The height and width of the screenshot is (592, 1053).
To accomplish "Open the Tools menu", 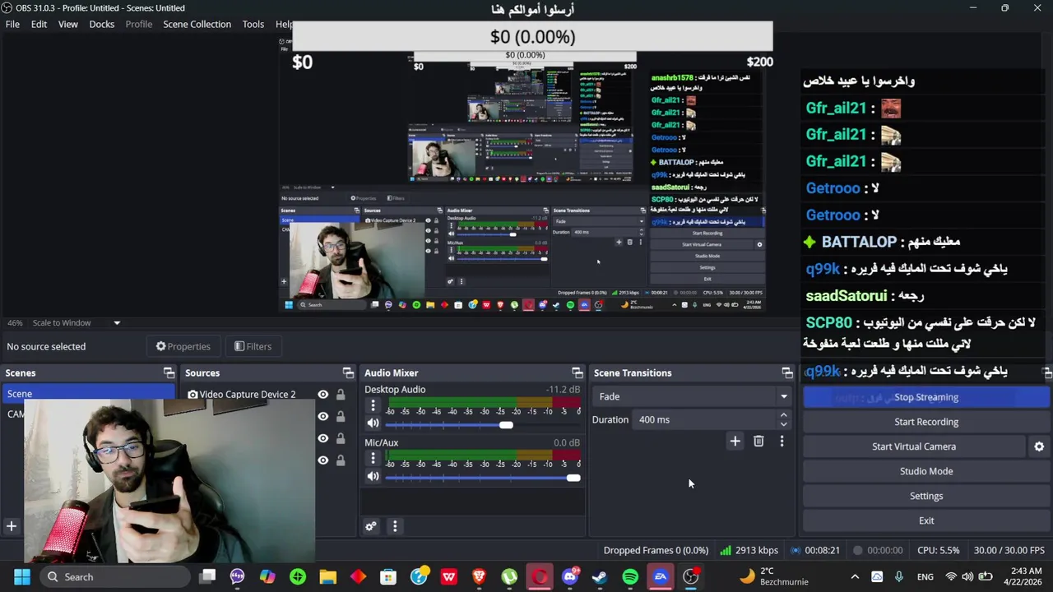I will click(253, 24).
